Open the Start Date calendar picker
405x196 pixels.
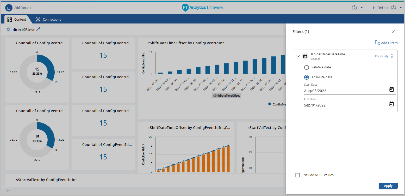point(391,90)
